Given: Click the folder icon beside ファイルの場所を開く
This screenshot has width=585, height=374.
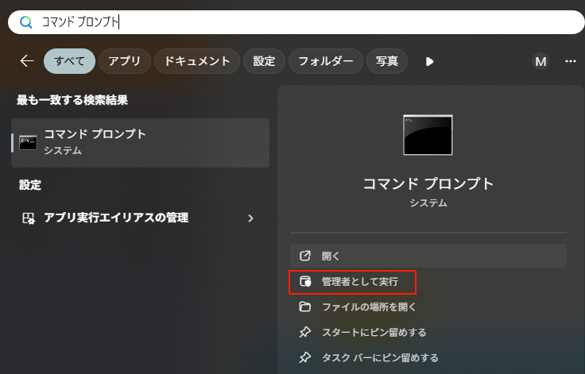Looking at the screenshot, I should coord(304,307).
